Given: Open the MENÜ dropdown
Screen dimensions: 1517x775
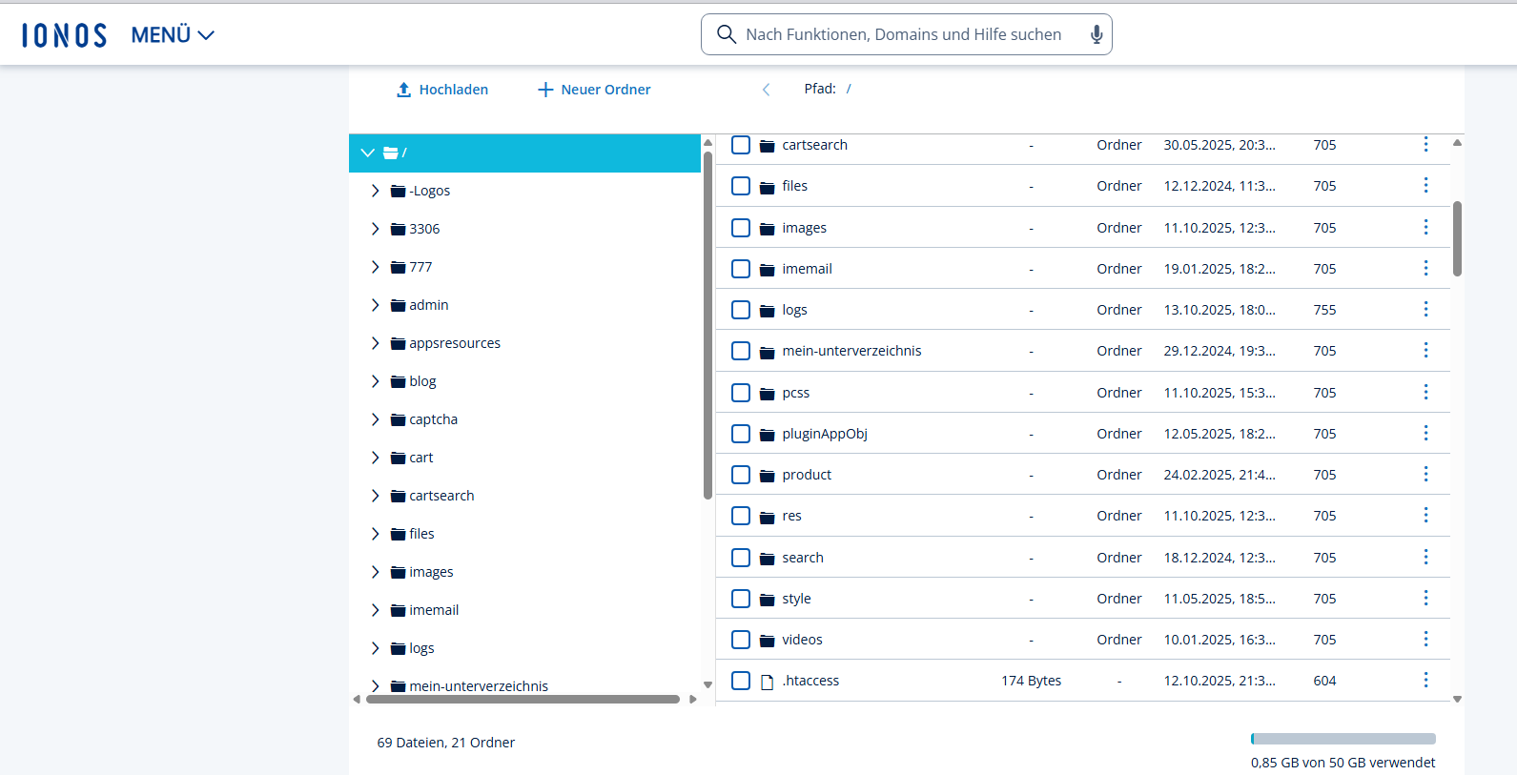Looking at the screenshot, I should pyautogui.click(x=173, y=35).
